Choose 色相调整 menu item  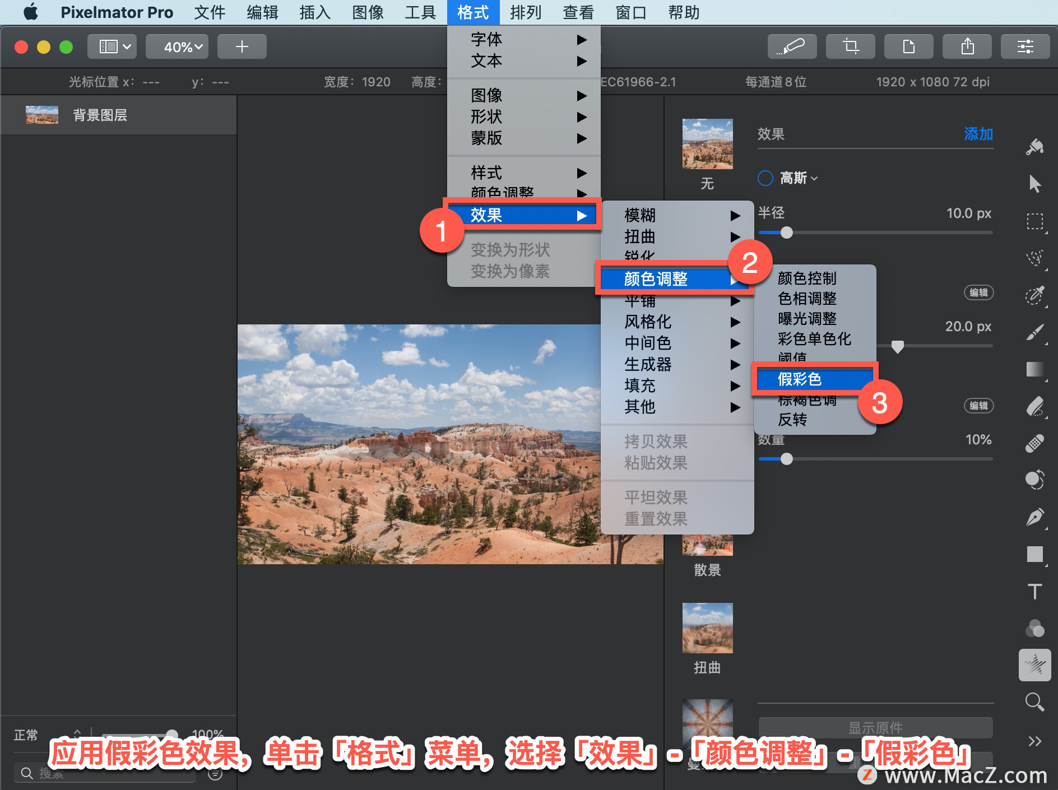(815, 299)
